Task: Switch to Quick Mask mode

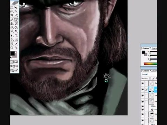Action: click(16, 62)
